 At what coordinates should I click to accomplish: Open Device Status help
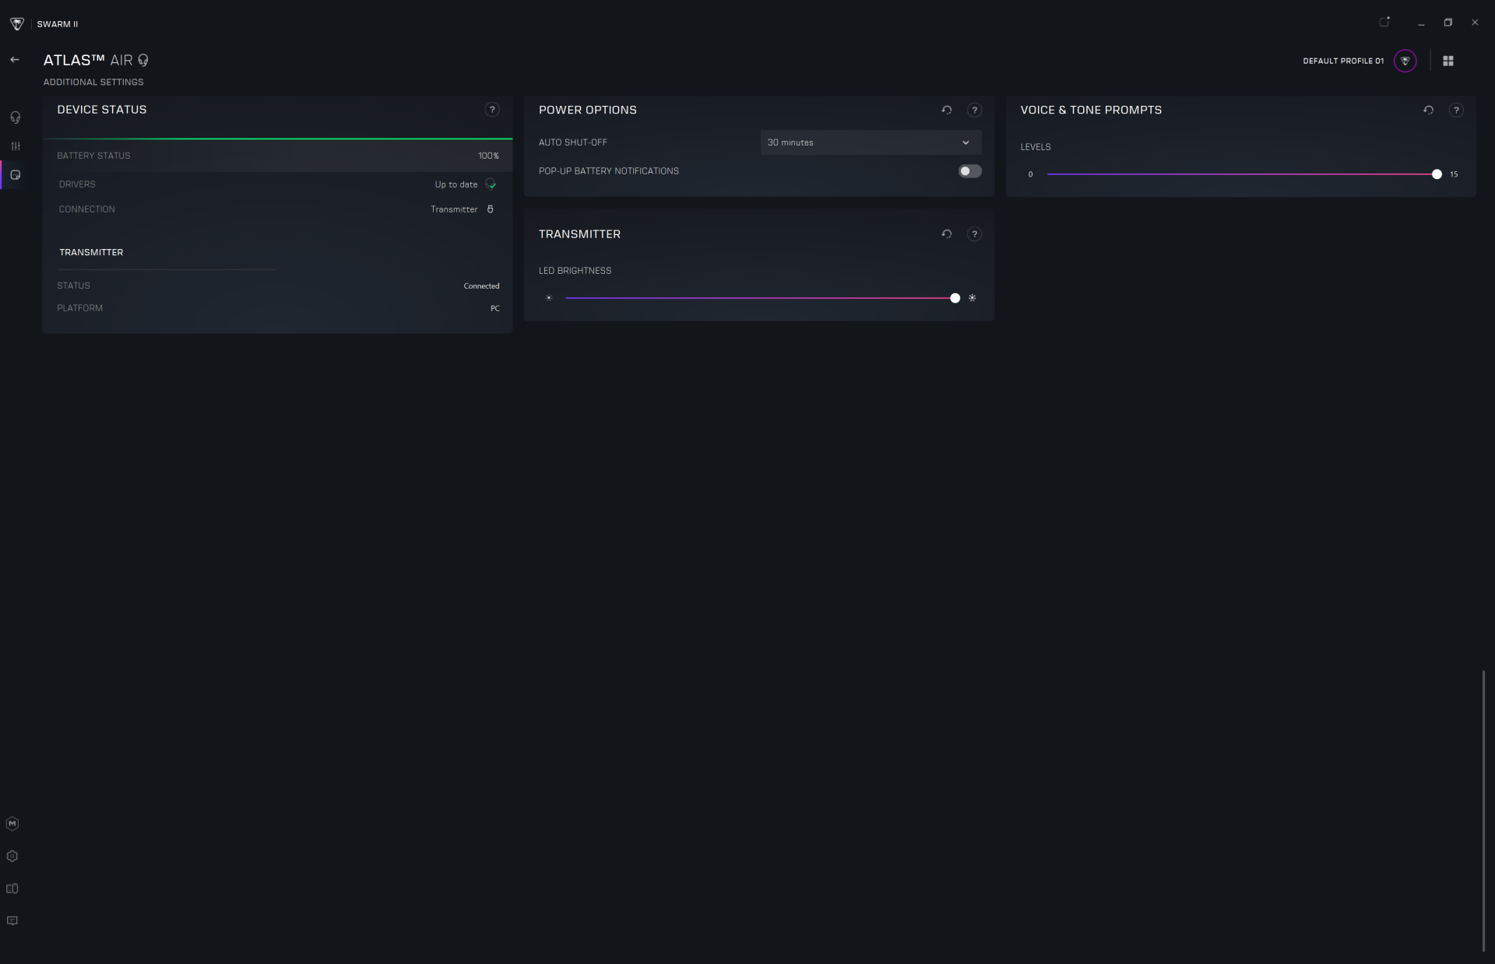[x=492, y=110]
